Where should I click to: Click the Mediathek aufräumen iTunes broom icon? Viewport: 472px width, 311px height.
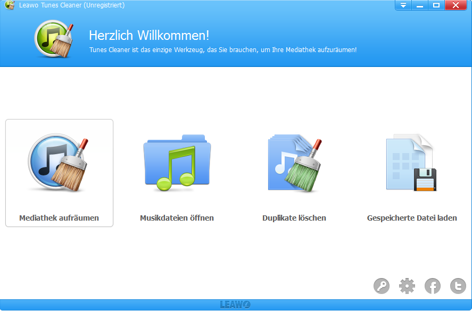(58, 163)
